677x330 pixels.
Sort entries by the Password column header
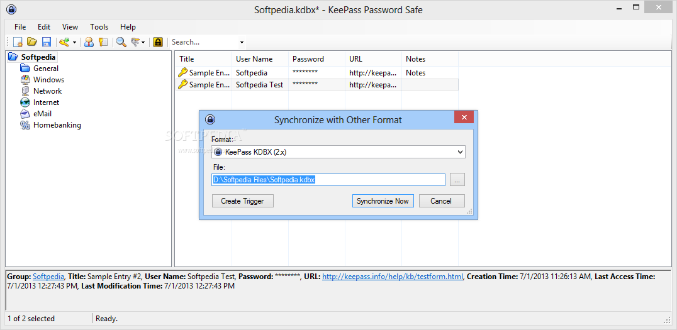coord(316,59)
